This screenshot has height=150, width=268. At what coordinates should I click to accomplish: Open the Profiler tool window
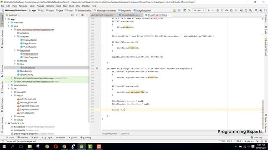click(x=61, y=137)
